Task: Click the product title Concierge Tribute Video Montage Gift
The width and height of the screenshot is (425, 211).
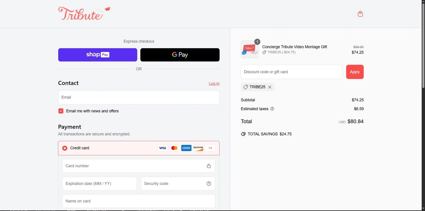Action: coord(295,47)
